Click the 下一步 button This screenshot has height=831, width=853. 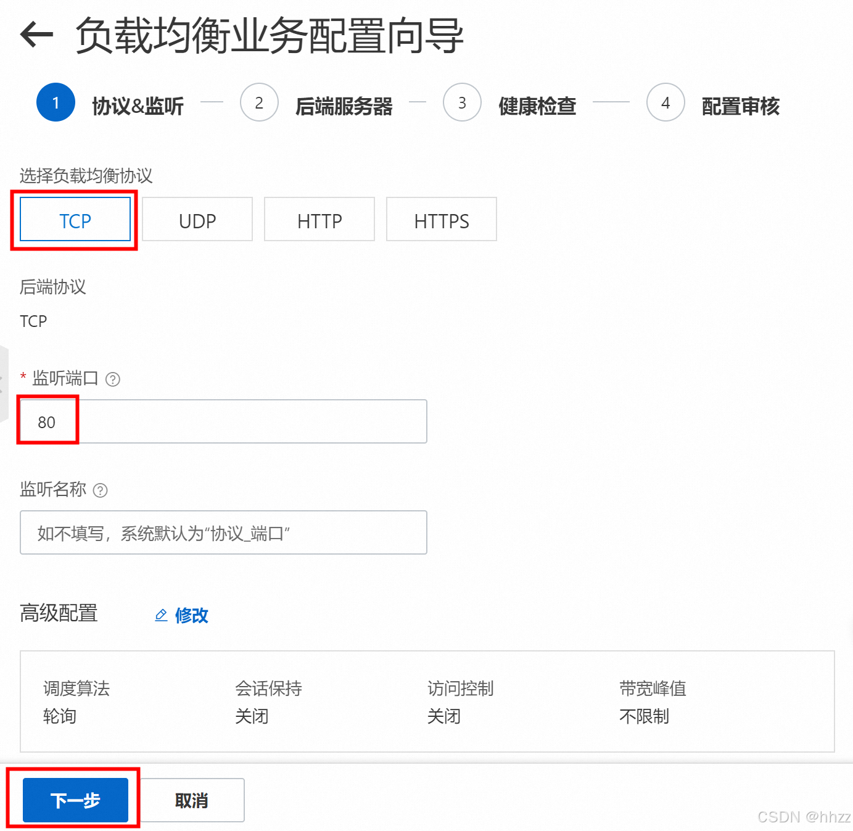click(75, 800)
